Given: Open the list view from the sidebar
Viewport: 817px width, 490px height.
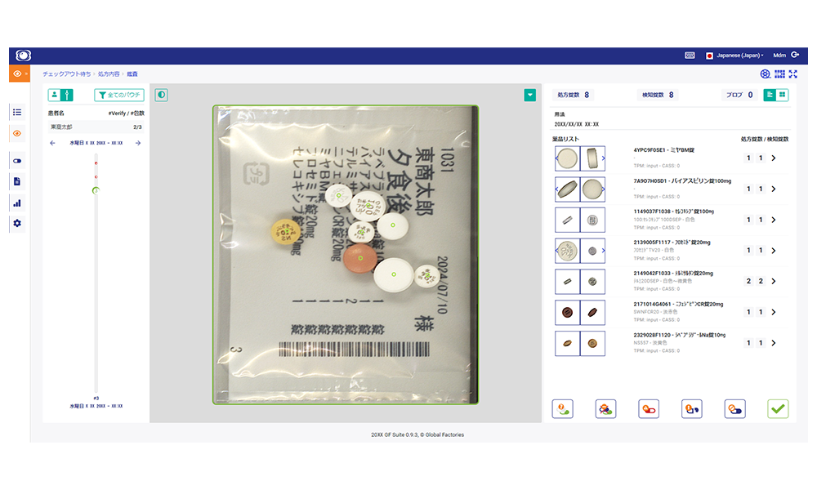Looking at the screenshot, I should (x=17, y=113).
